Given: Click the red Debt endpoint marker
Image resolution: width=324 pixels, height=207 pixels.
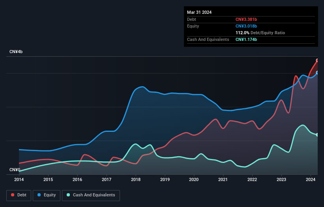Looking at the screenshot, I should [317, 60].
